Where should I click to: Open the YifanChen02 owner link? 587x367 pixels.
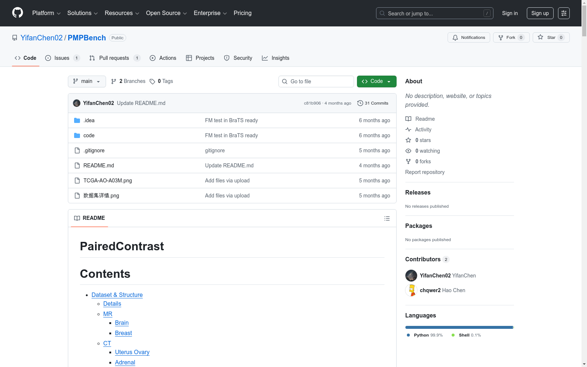tap(41, 38)
